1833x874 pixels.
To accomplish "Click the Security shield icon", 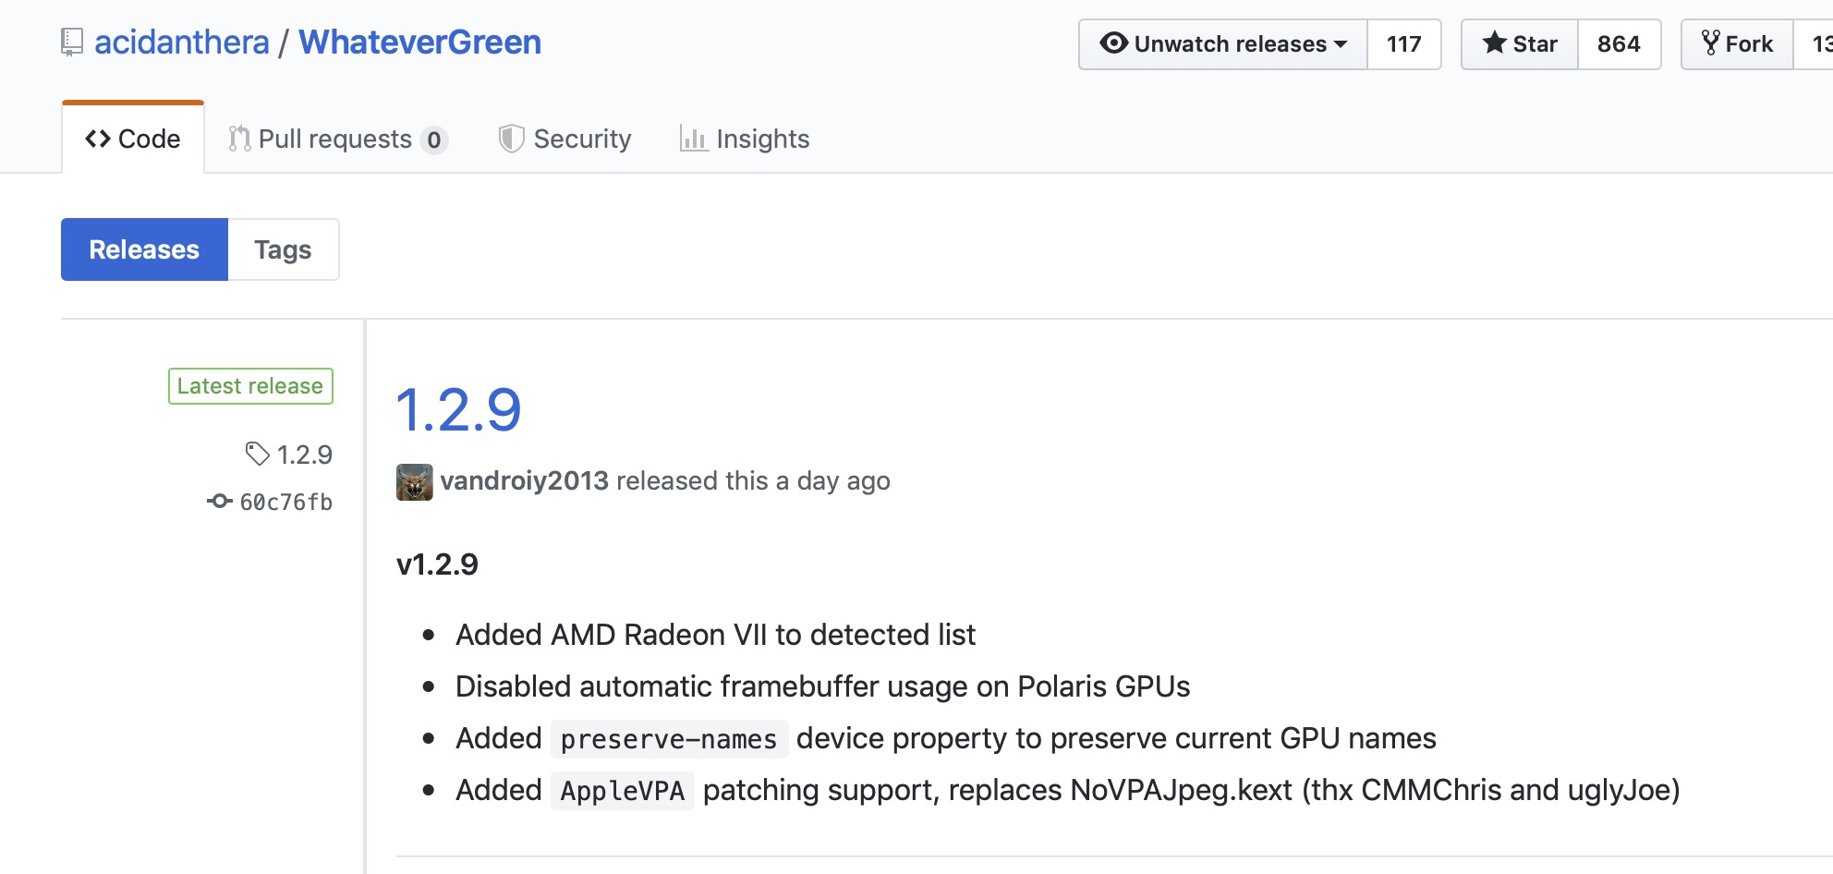I will (x=511, y=139).
